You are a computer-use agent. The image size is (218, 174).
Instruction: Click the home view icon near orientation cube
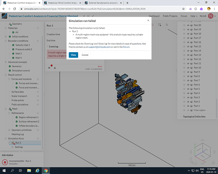coord(213,163)
